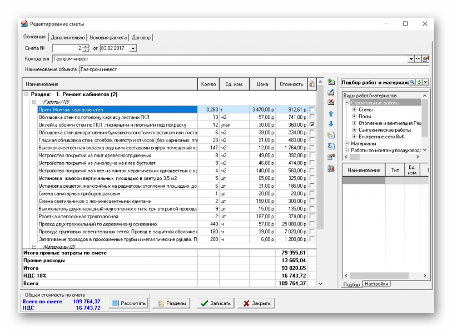Open the Договор tab

(141, 37)
